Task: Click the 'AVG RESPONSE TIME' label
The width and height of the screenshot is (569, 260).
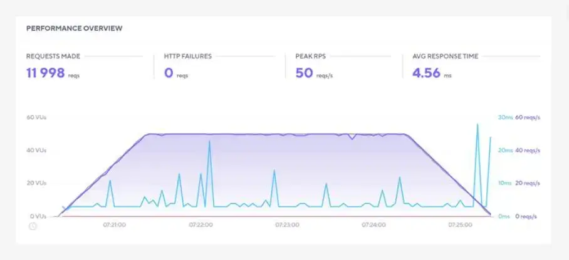Action: tap(446, 56)
